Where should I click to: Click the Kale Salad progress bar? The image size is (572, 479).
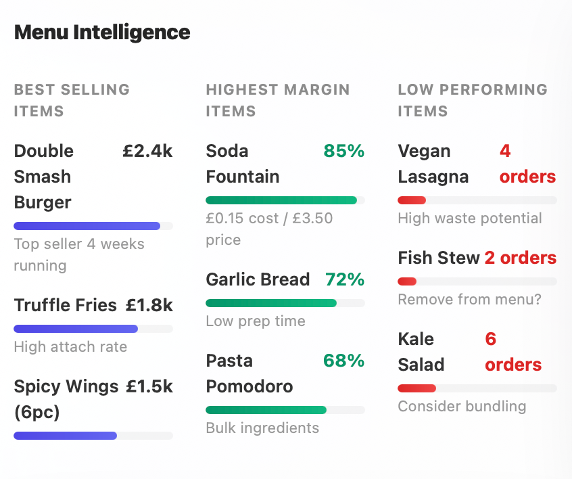[477, 388]
